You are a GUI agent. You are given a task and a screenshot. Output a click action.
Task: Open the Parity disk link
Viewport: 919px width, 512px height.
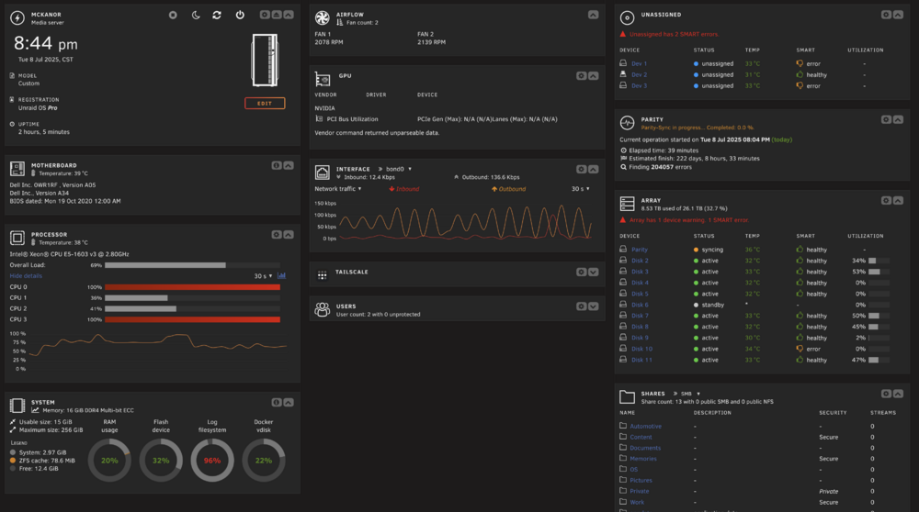640,250
